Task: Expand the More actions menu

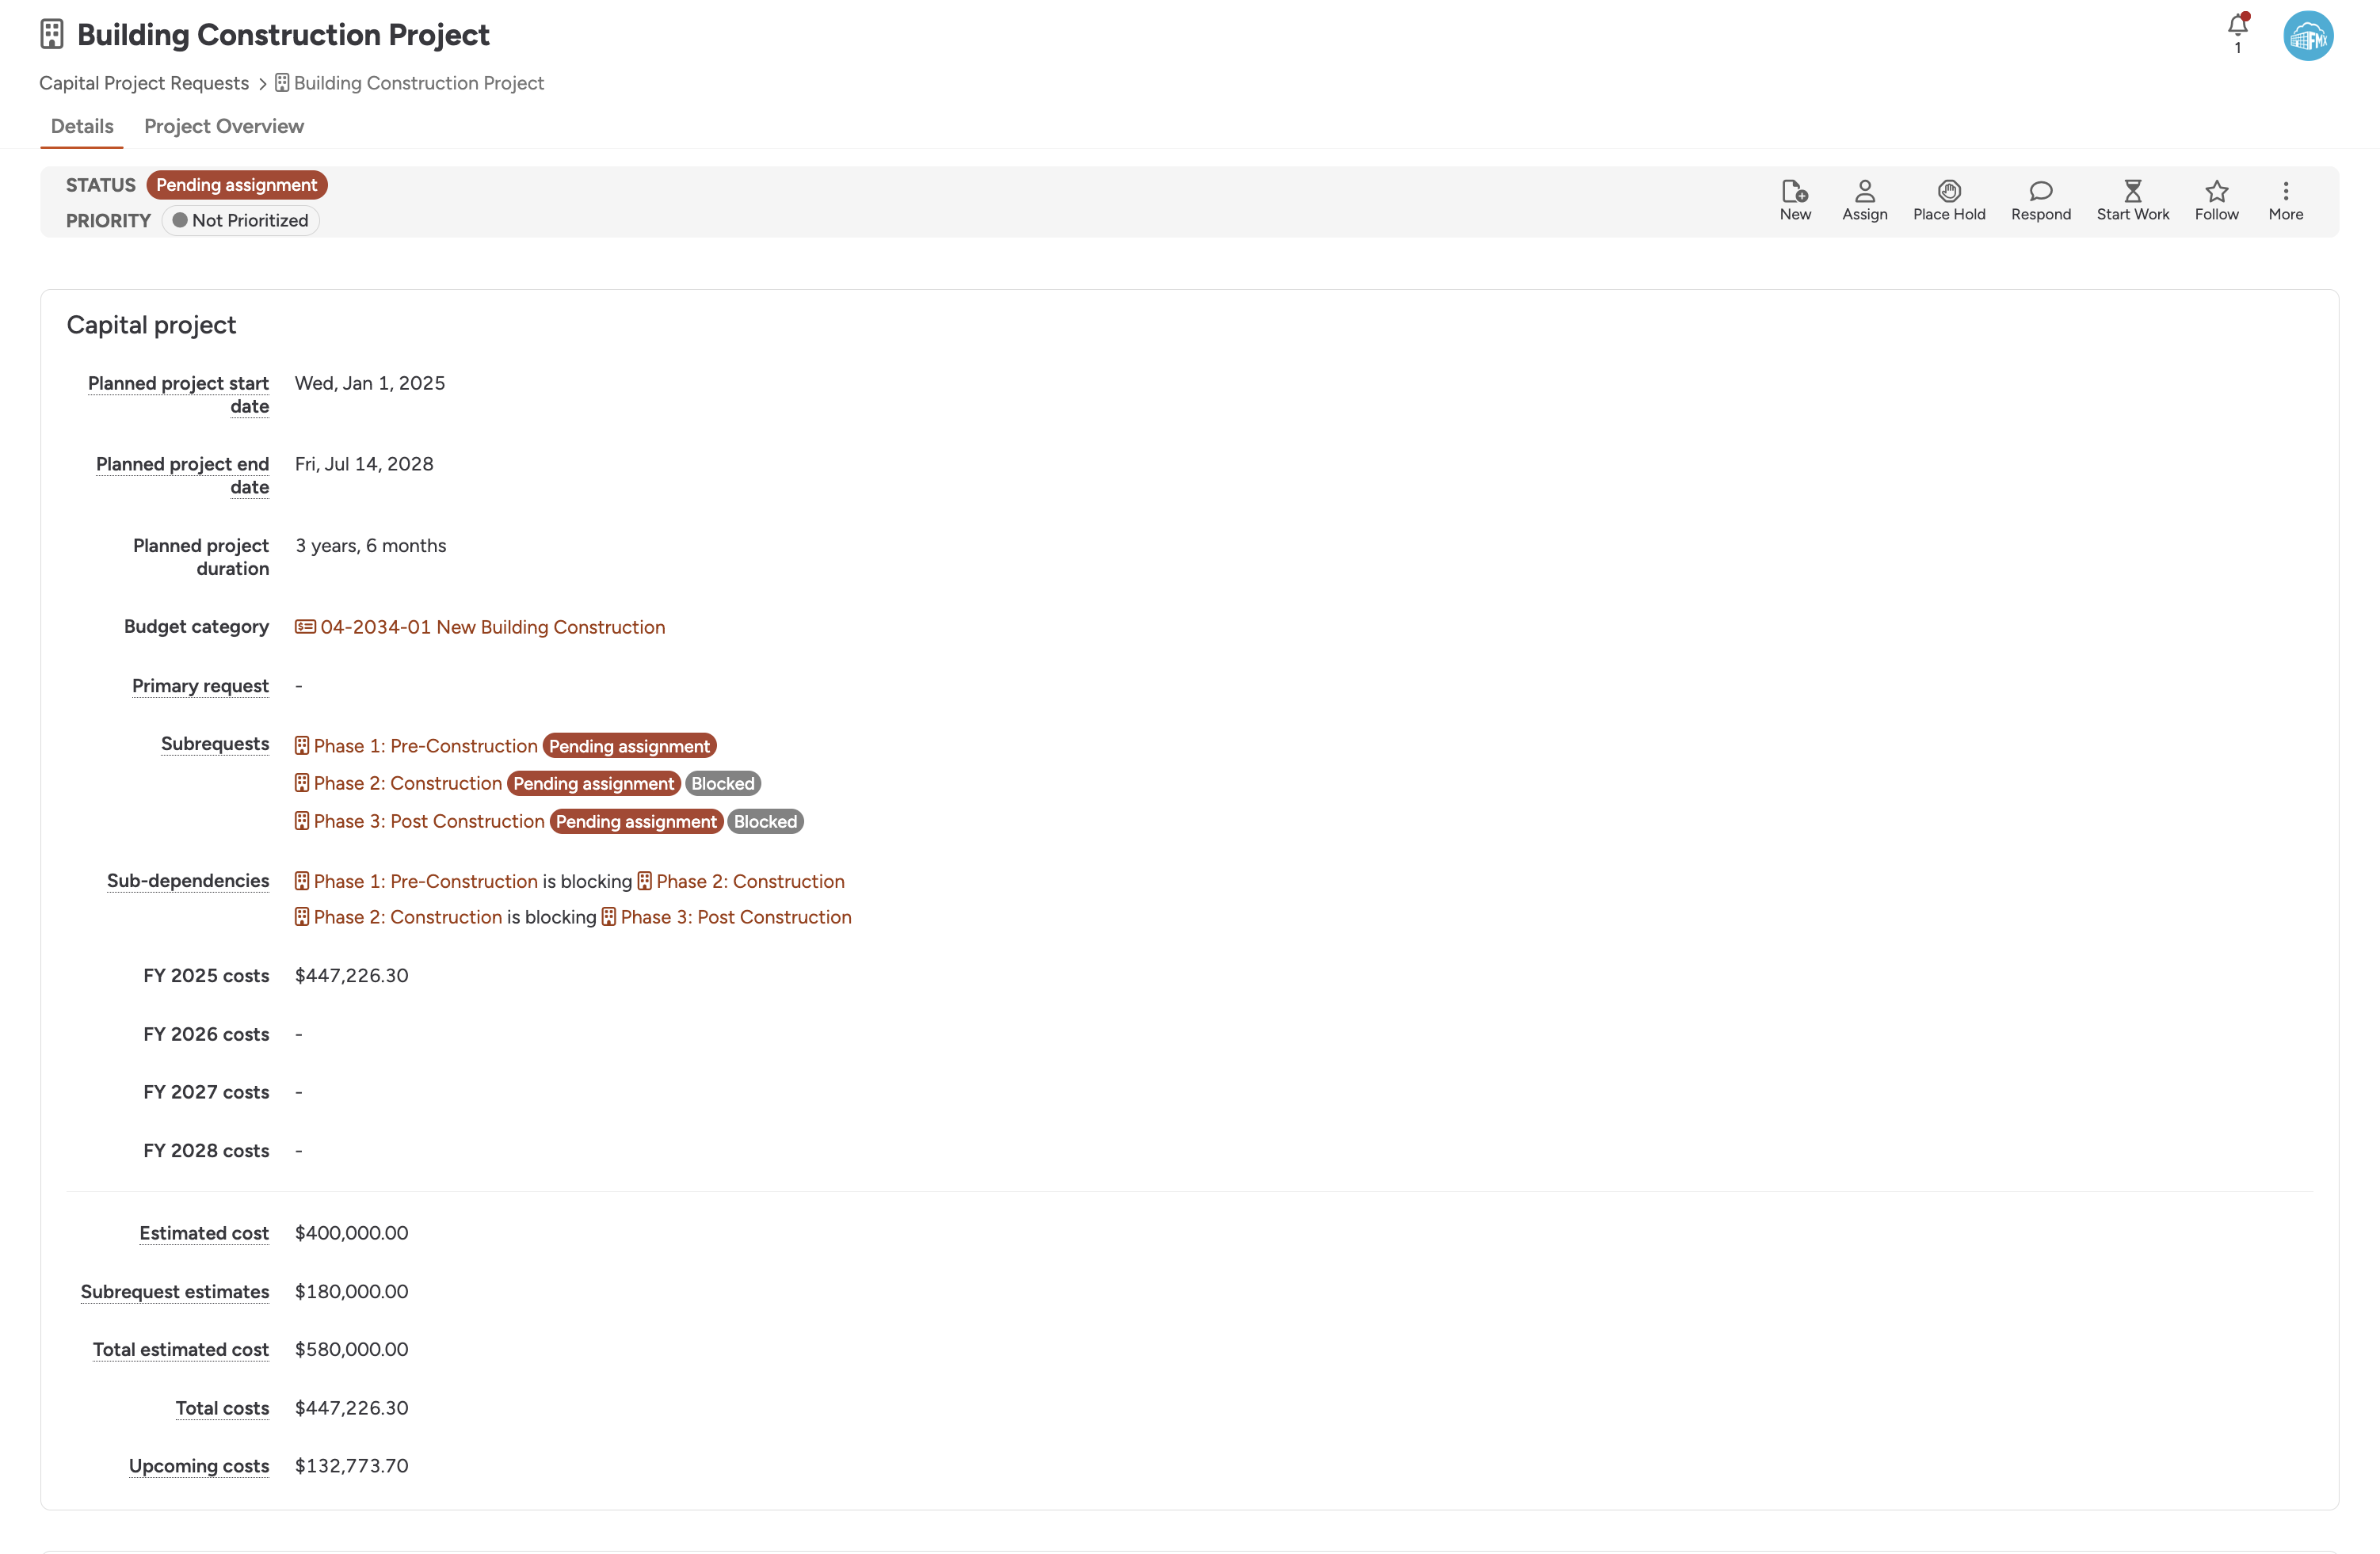Action: click(2285, 199)
